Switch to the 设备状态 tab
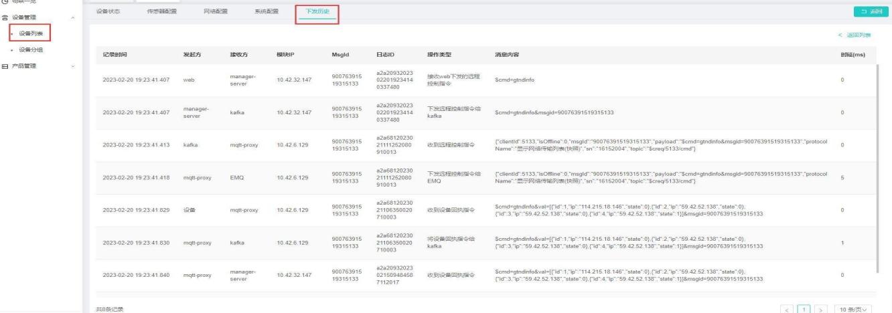The width and height of the screenshot is (892, 313). [x=108, y=12]
